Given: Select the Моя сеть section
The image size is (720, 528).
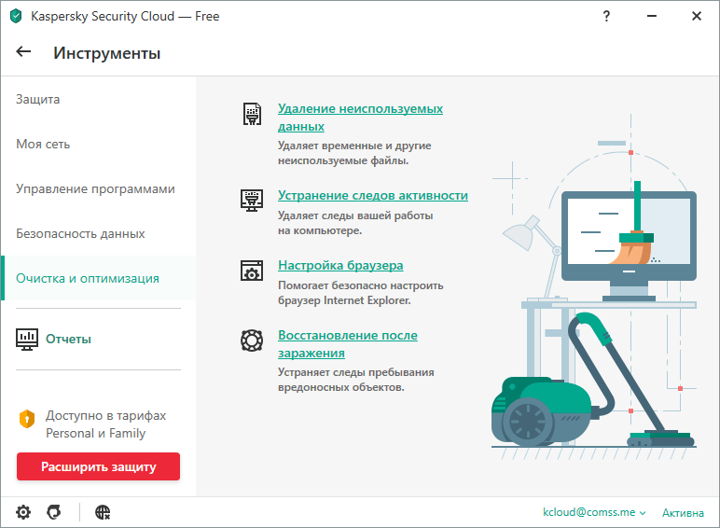Looking at the screenshot, I should 98,145.
